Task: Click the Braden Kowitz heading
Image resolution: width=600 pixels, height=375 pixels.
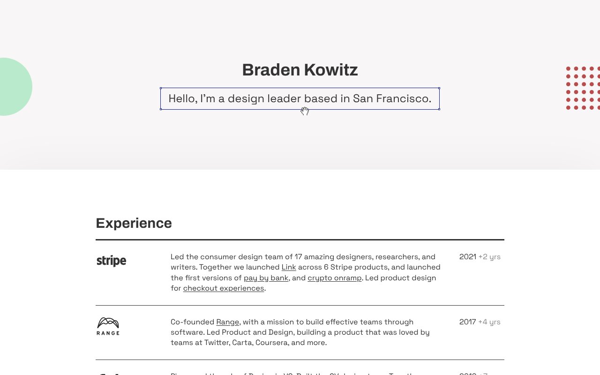Action: point(300,69)
